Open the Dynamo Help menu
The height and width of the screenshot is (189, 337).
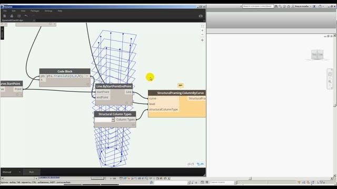(x=60, y=10)
